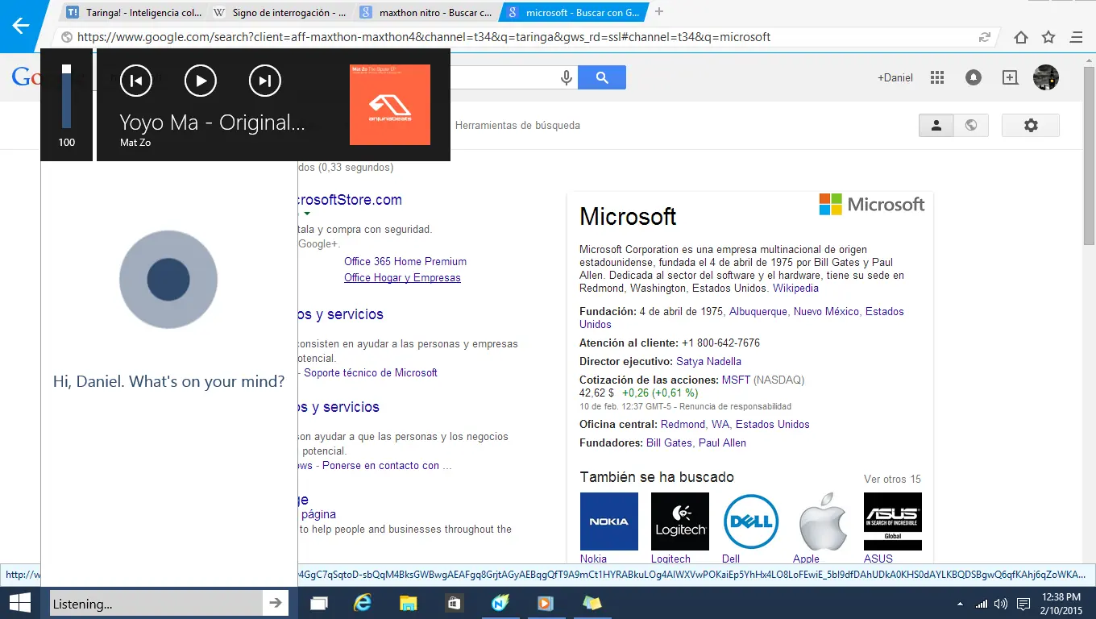Image resolution: width=1096 pixels, height=619 pixels.
Task: Open the network signal tray icon
Action: pyautogui.click(x=982, y=604)
